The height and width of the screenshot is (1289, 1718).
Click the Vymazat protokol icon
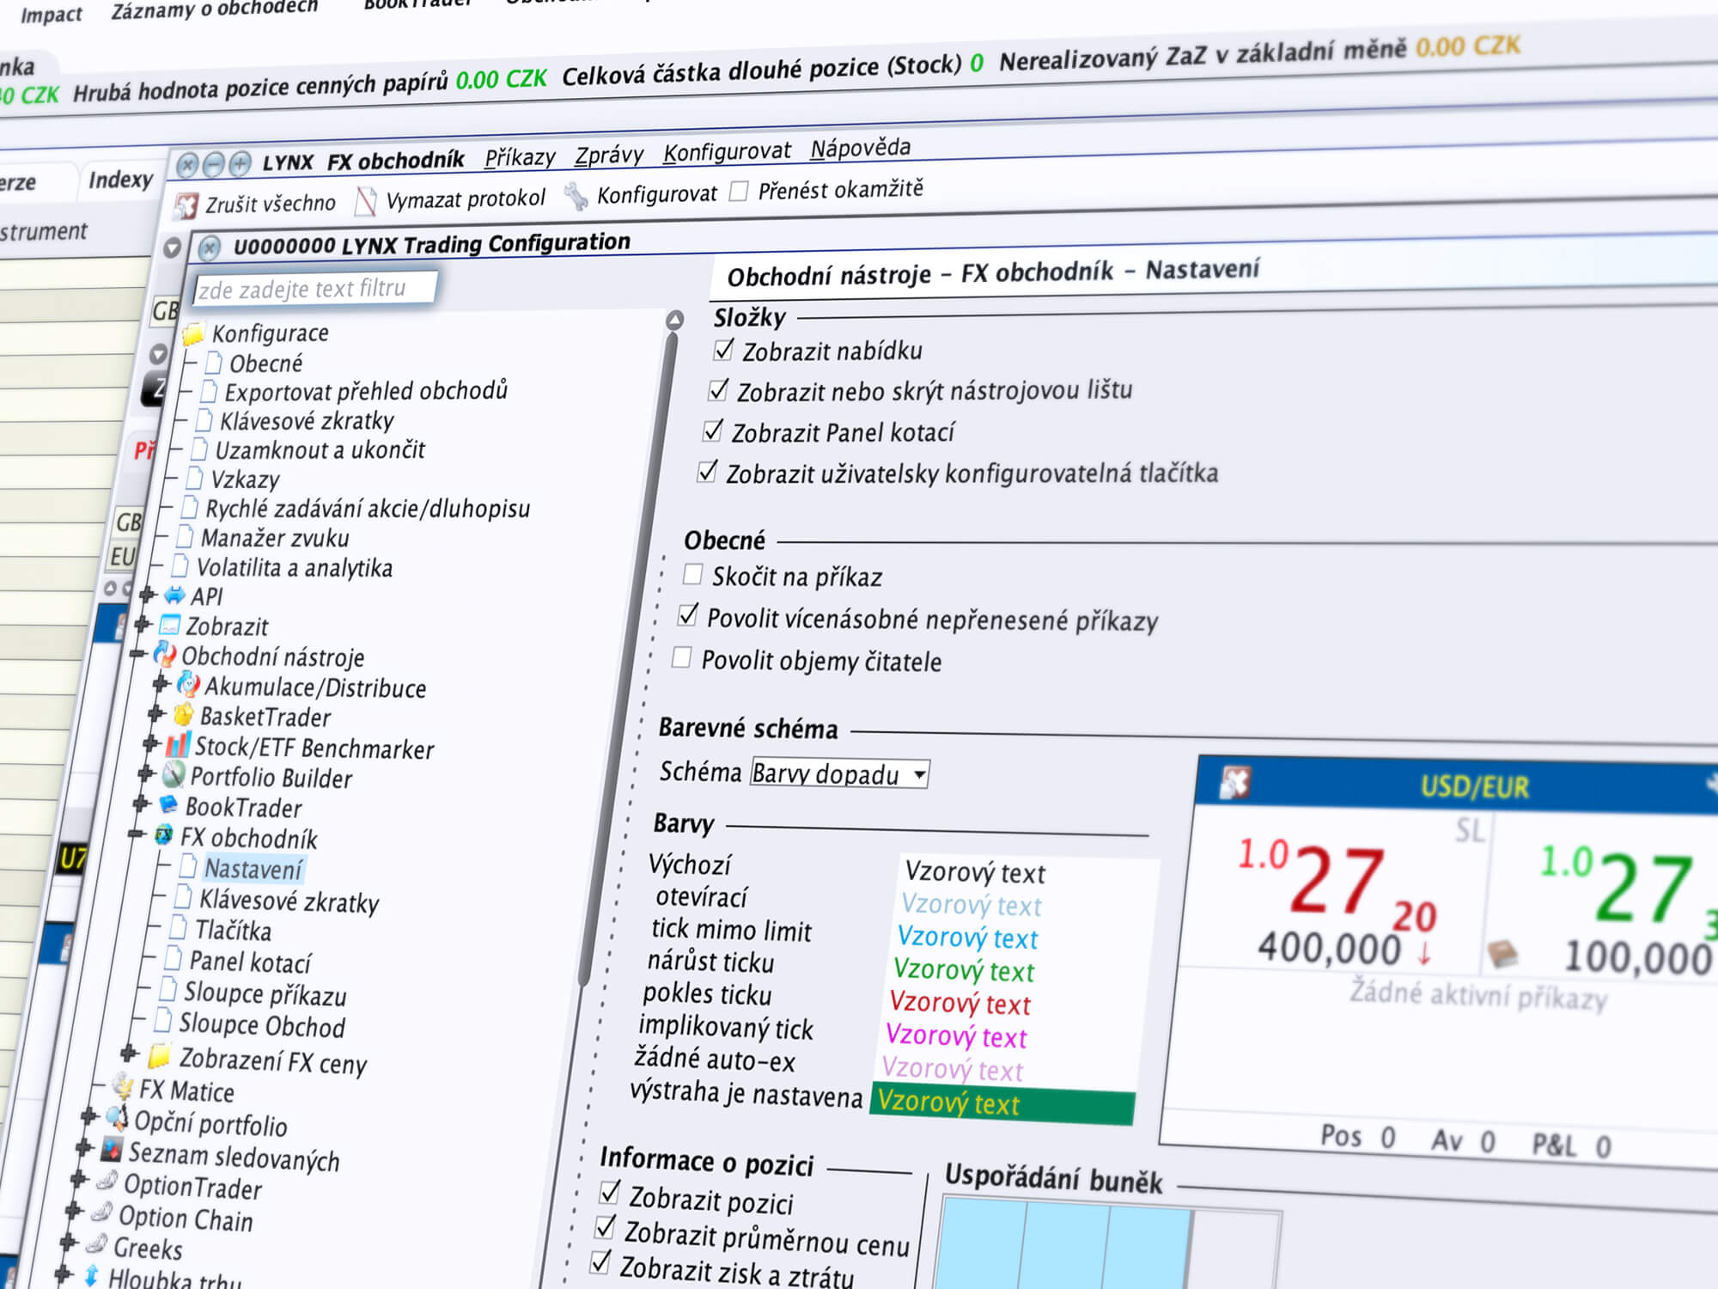pos(366,202)
